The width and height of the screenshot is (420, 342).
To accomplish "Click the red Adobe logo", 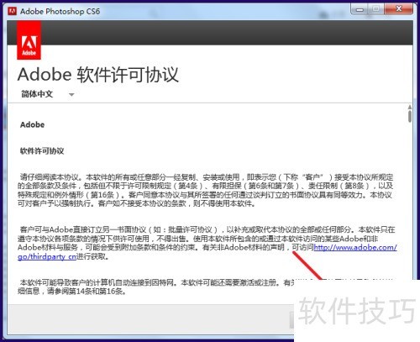I will click(29, 40).
